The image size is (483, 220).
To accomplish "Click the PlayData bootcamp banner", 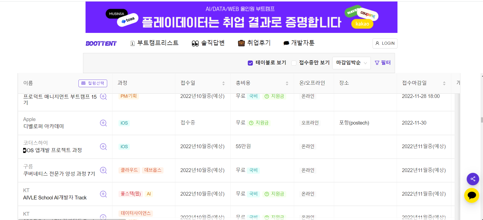I will point(242,17).
